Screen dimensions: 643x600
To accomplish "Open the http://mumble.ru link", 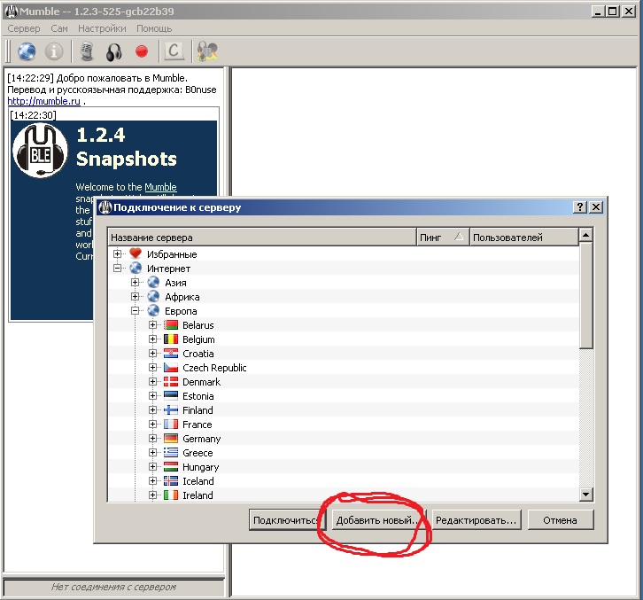I will click(44, 101).
